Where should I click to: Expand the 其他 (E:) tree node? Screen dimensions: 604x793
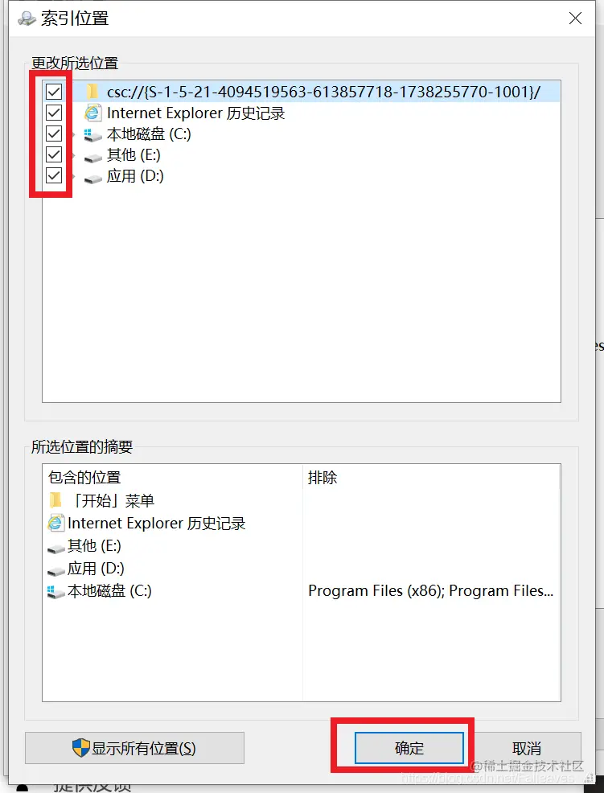point(73,155)
